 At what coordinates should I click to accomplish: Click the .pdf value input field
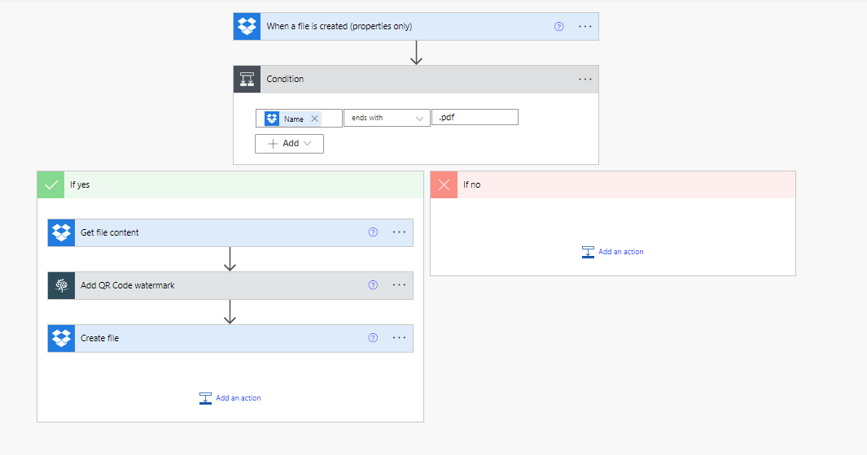(x=475, y=117)
